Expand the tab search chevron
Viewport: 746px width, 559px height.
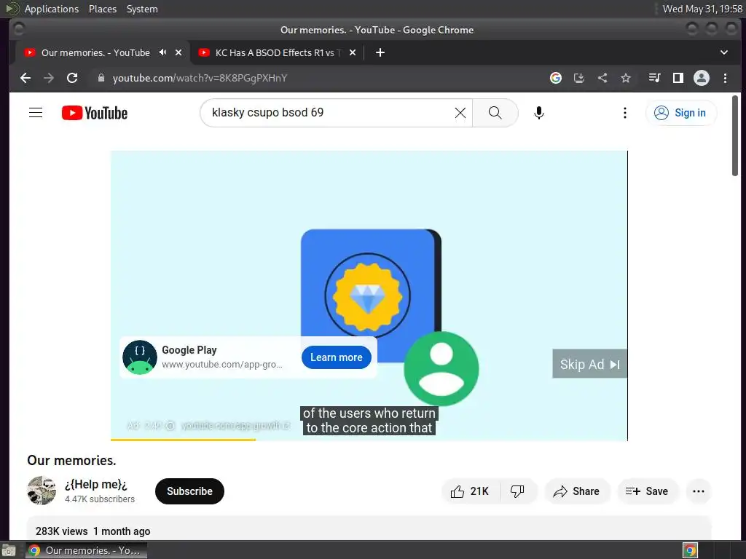coord(724,52)
